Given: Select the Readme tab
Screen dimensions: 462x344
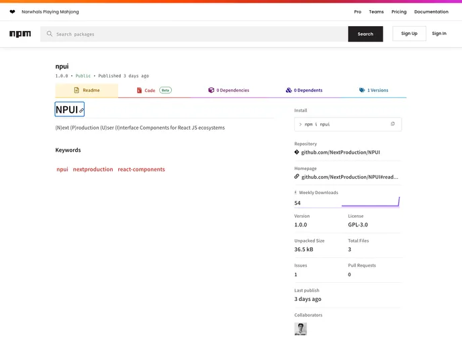Looking at the screenshot, I should [x=87, y=90].
